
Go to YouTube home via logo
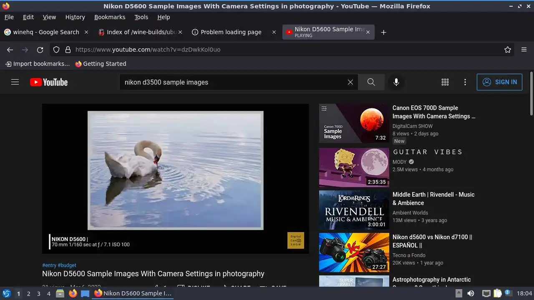(x=49, y=82)
